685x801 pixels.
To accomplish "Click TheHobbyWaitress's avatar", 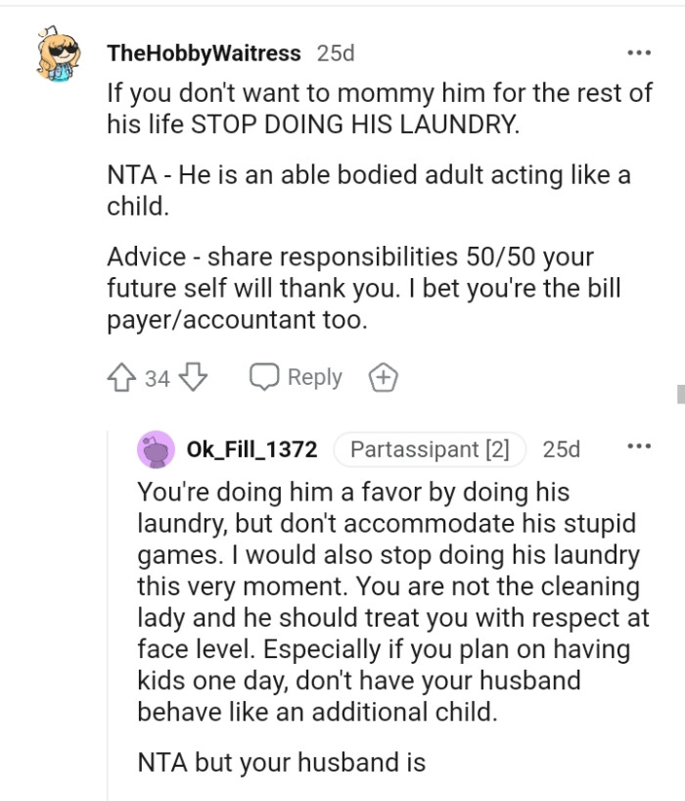I will click(x=55, y=54).
